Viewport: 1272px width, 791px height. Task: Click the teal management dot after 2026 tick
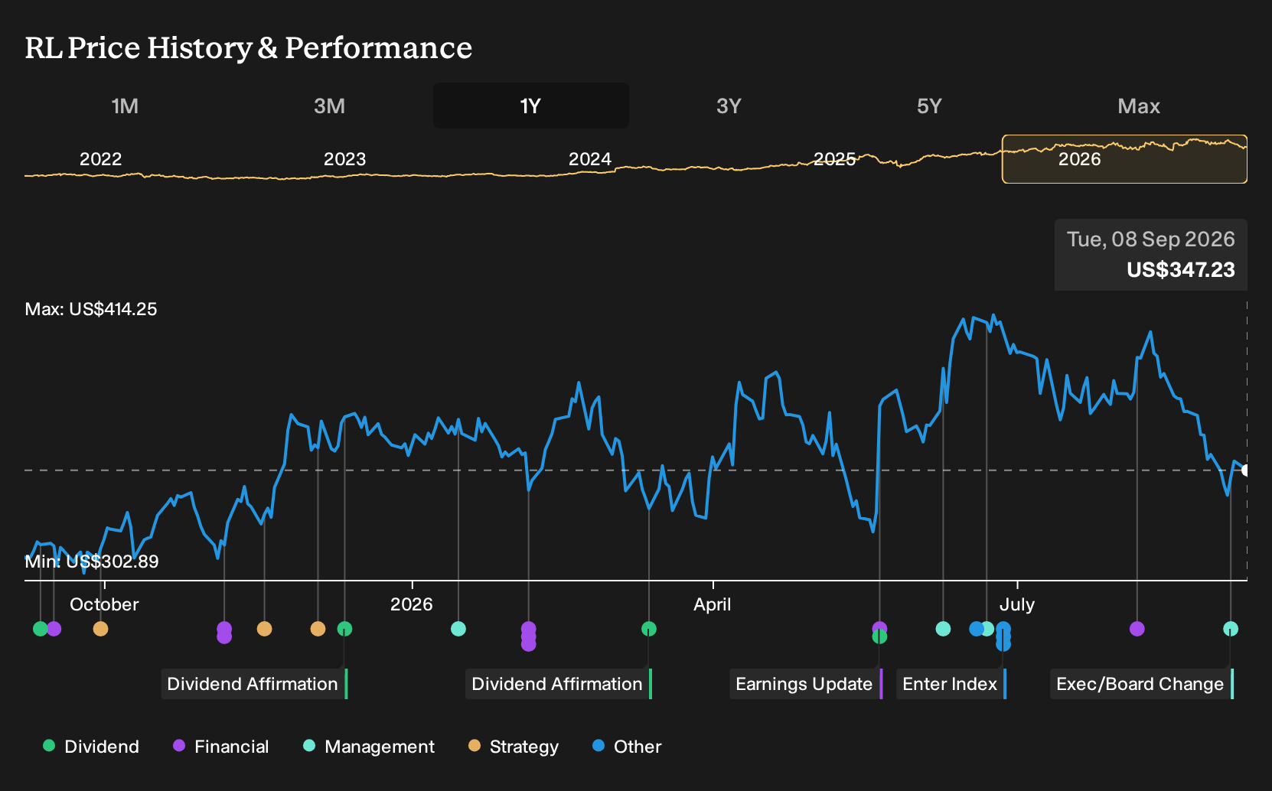(458, 629)
